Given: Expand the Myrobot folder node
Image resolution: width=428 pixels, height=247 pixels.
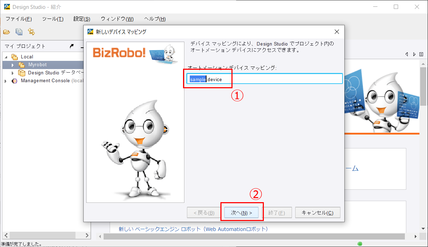Looking at the screenshot, I should pyautogui.click(x=13, y=65).
